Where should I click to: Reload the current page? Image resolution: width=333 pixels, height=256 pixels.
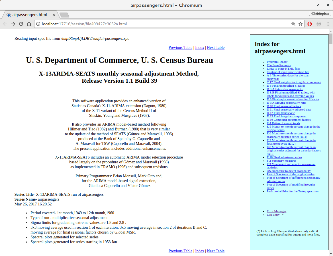click(21, 24)
